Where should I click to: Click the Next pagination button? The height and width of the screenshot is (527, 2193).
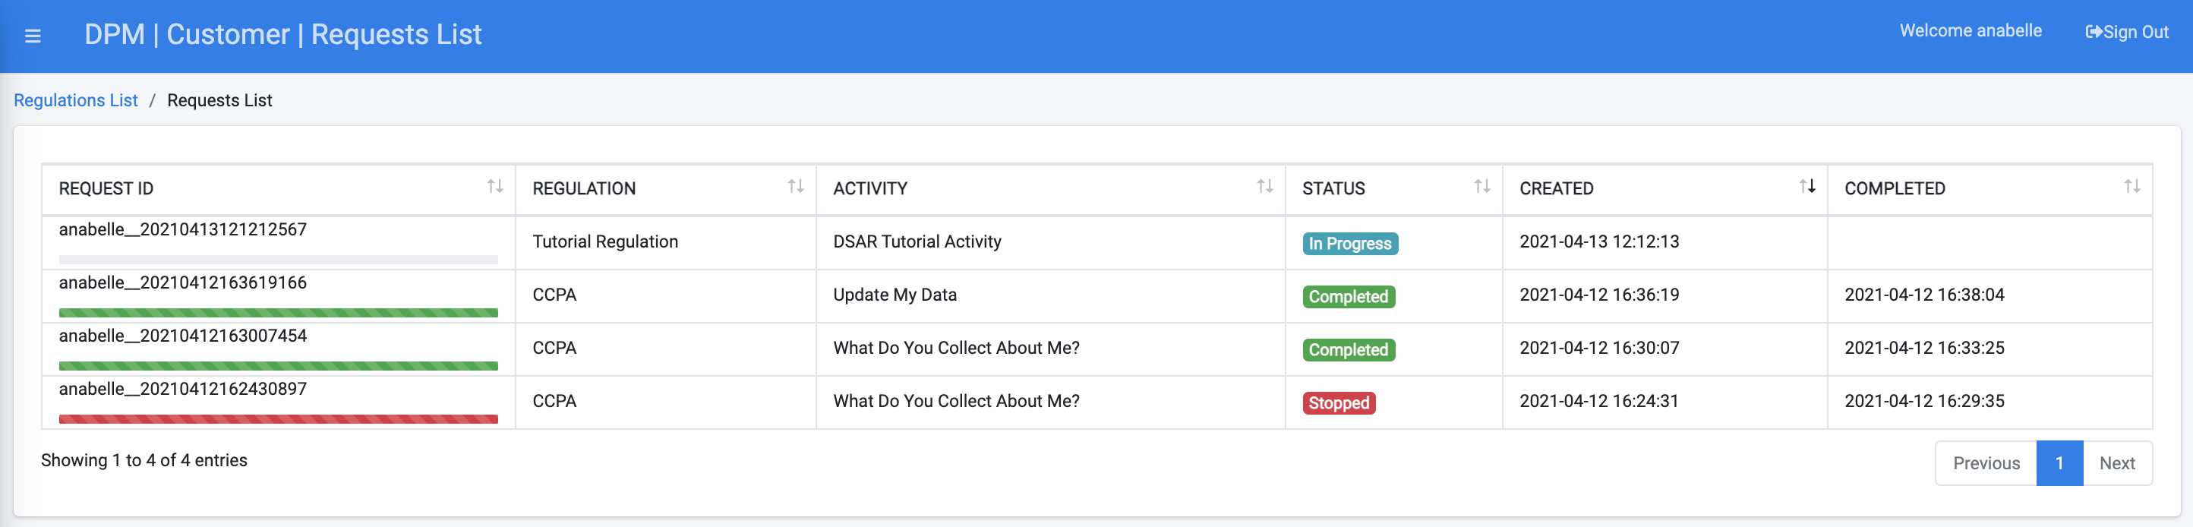pyautogui.click(x=2116, y=463)
